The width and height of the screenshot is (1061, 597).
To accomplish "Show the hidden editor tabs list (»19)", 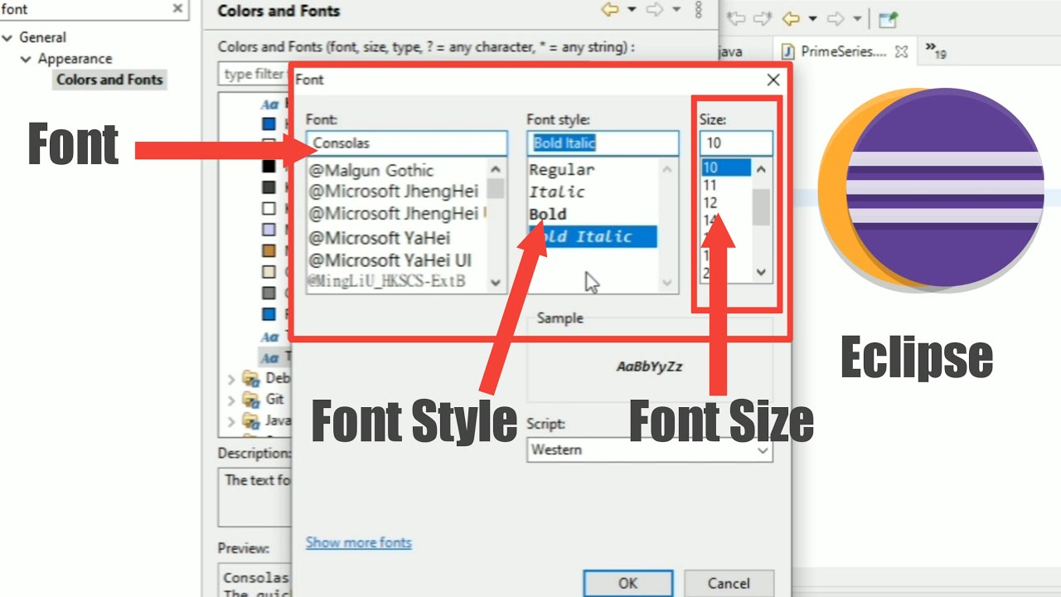I will pos(935,51).
